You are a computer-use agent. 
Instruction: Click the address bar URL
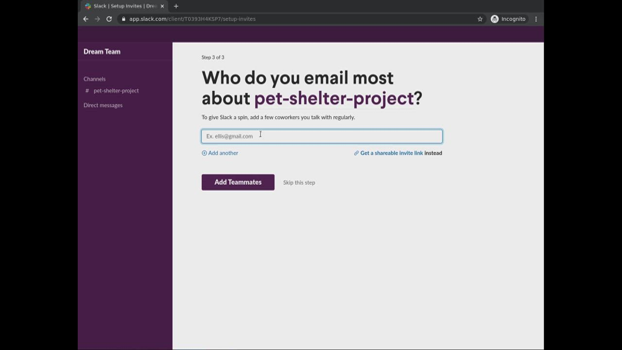192,19
